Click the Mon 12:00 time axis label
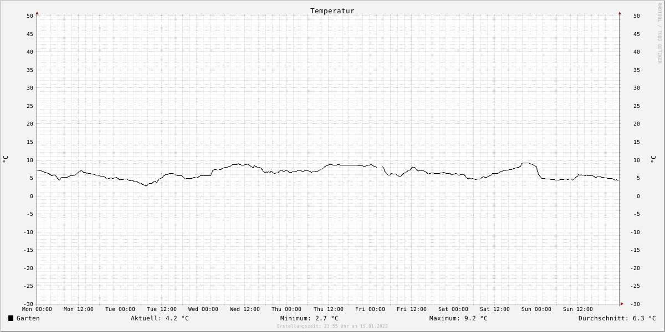The width and height of the screenshot is (665, 332). pyautogui.click(x=79, y=309)
